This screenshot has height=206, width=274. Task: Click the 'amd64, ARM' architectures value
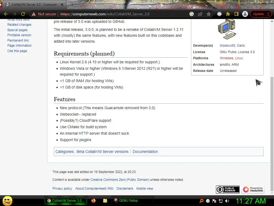(229, 65)
